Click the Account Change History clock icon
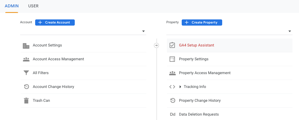Viewport: 299px width, 120px height. pyautogui.click(x=26, y=87)
